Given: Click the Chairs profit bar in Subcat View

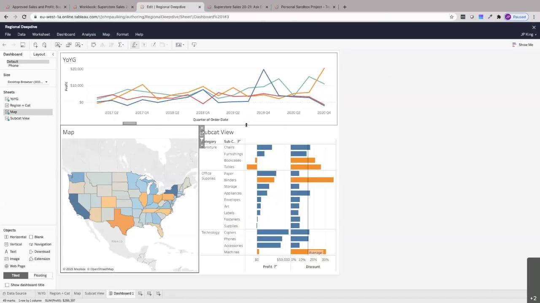Looking at the screenshot, I should click(x=265, y=147).
